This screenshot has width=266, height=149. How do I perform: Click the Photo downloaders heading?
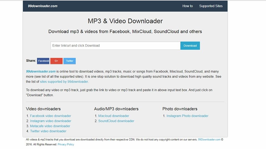click(180, 109)
